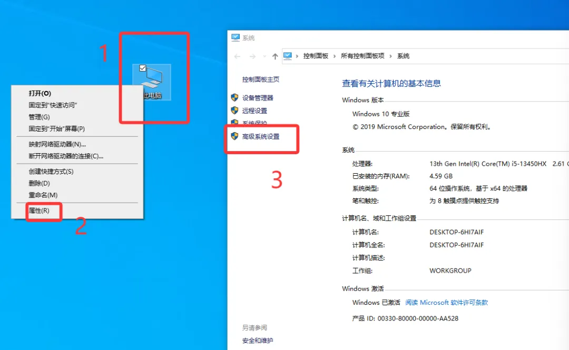The image size is (569, 350).
Task: Choose 删除(D) in context menu
Action: click(x=77, y=183)
